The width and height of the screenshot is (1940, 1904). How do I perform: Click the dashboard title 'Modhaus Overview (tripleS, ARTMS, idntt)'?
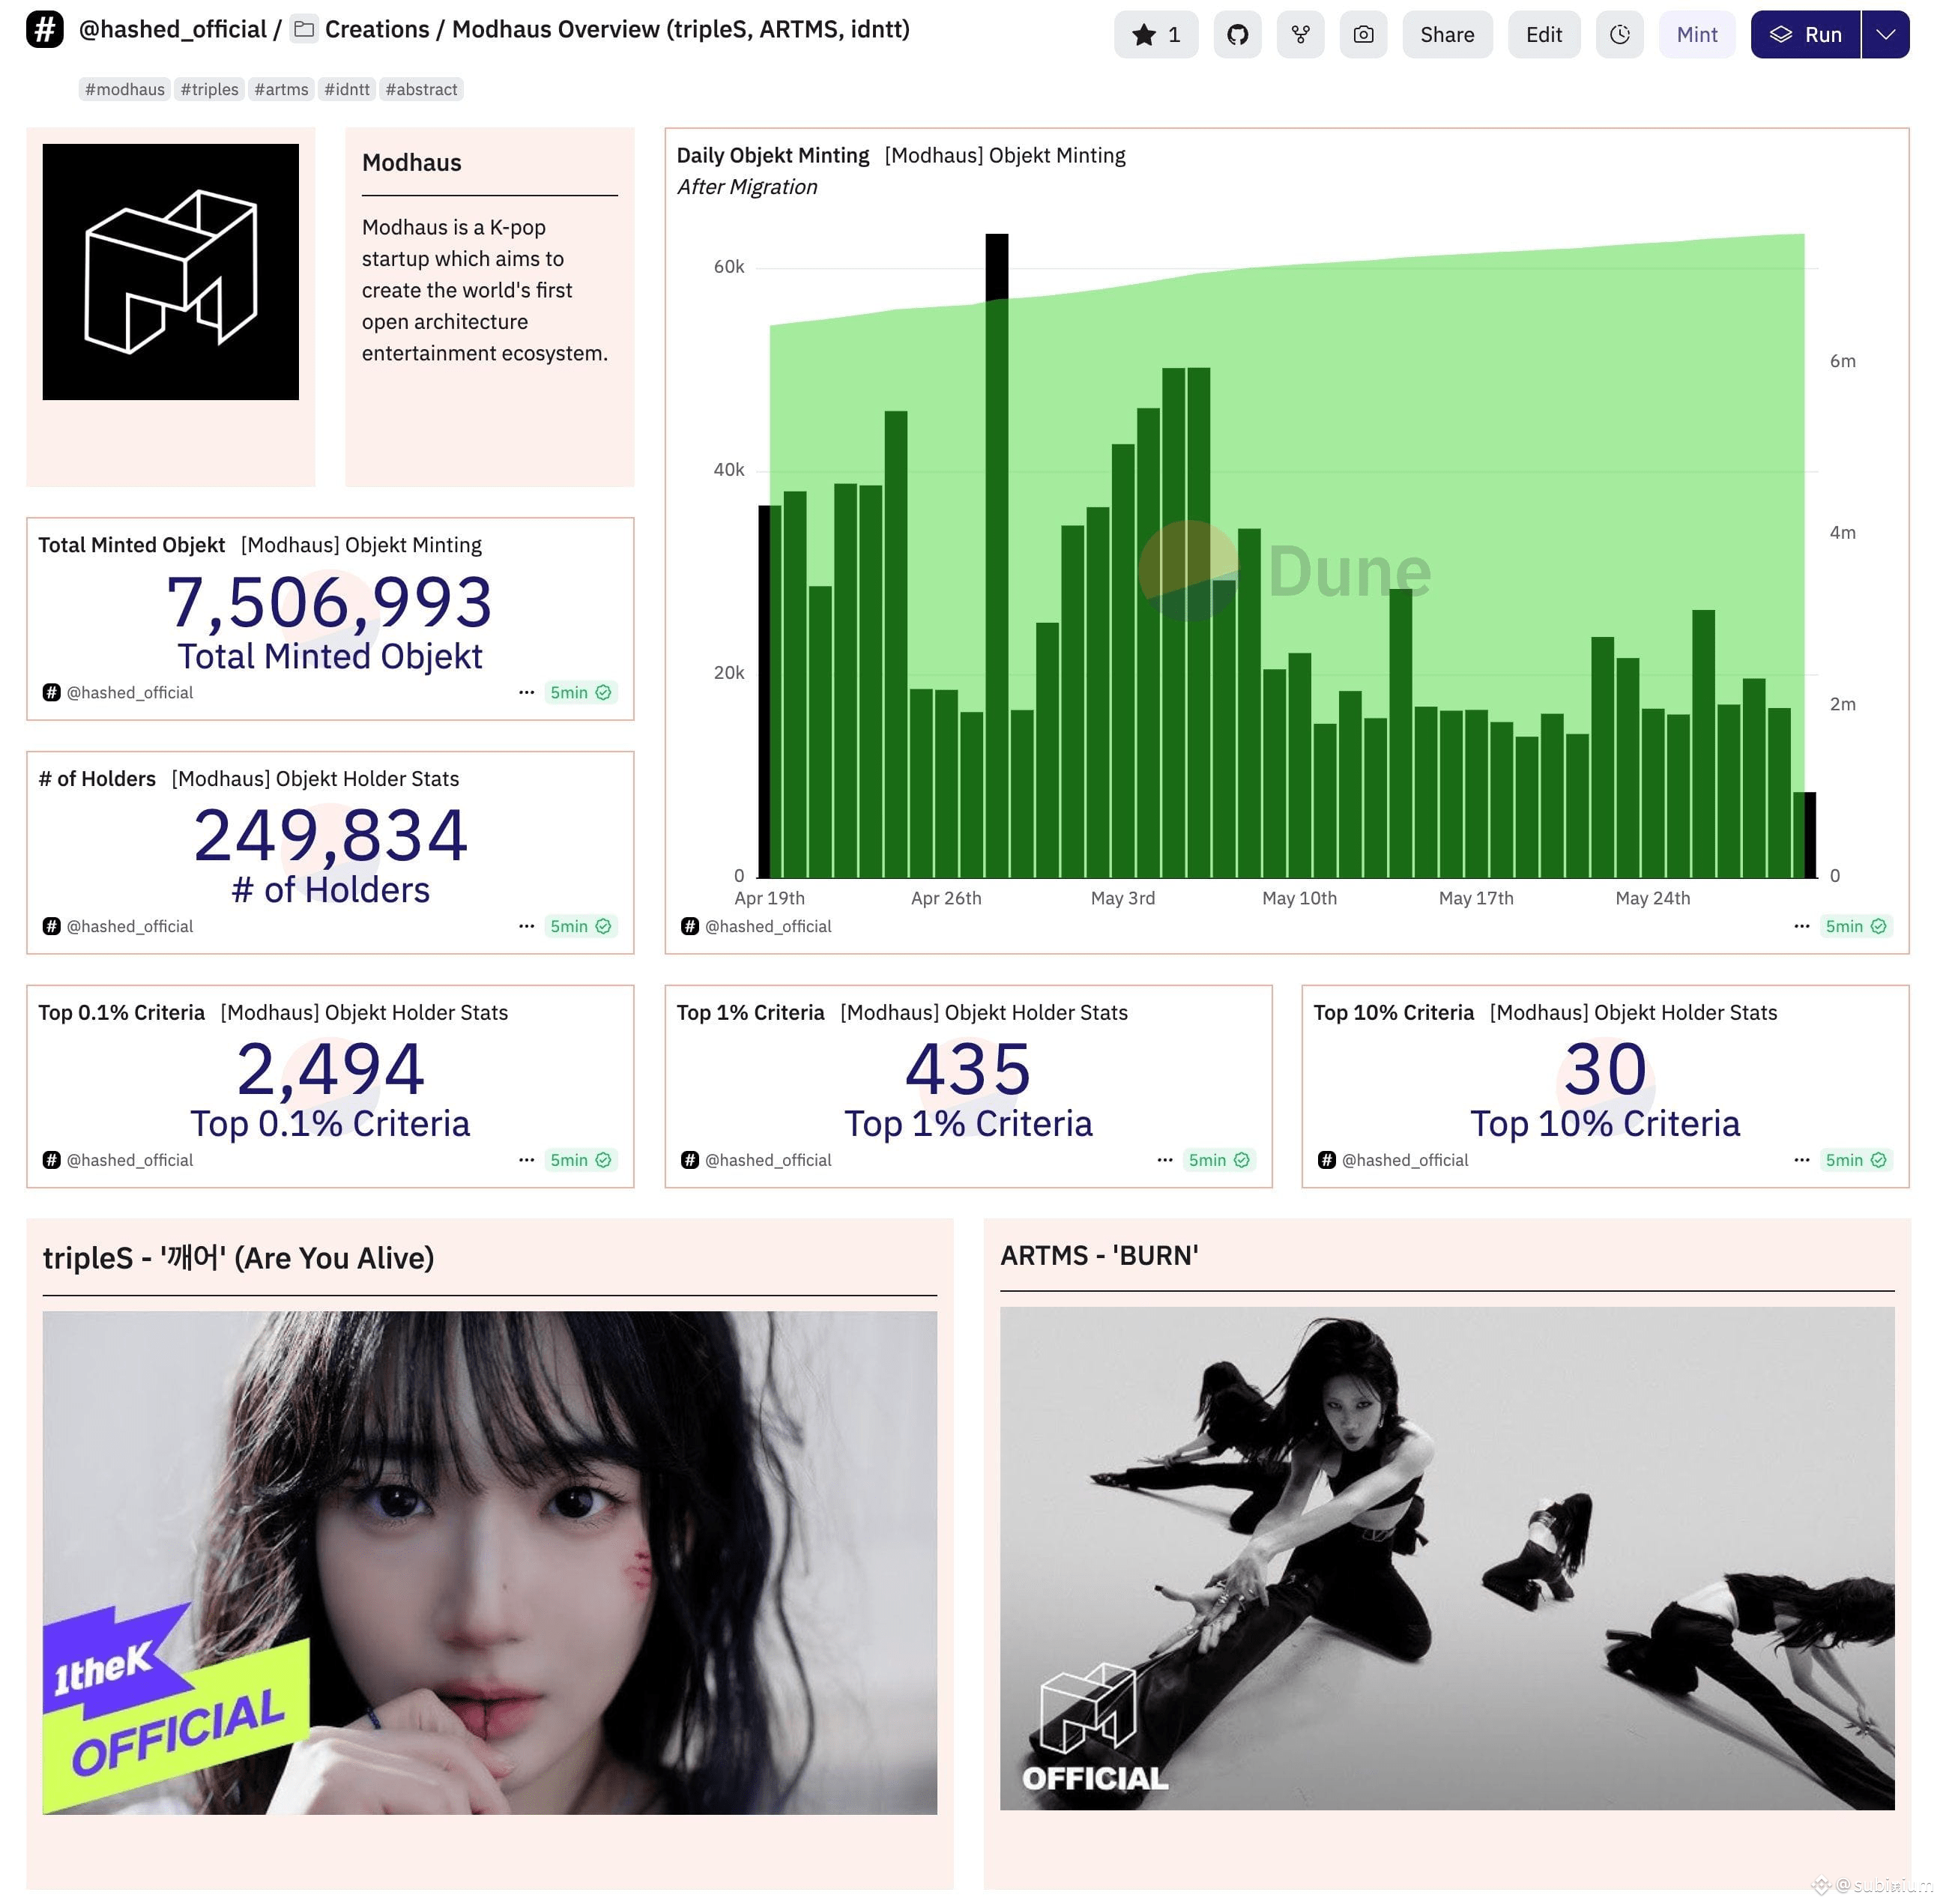point(681,30)
